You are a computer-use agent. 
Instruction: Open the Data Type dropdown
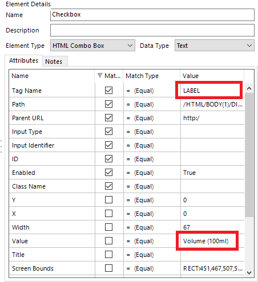click(215, 46)
